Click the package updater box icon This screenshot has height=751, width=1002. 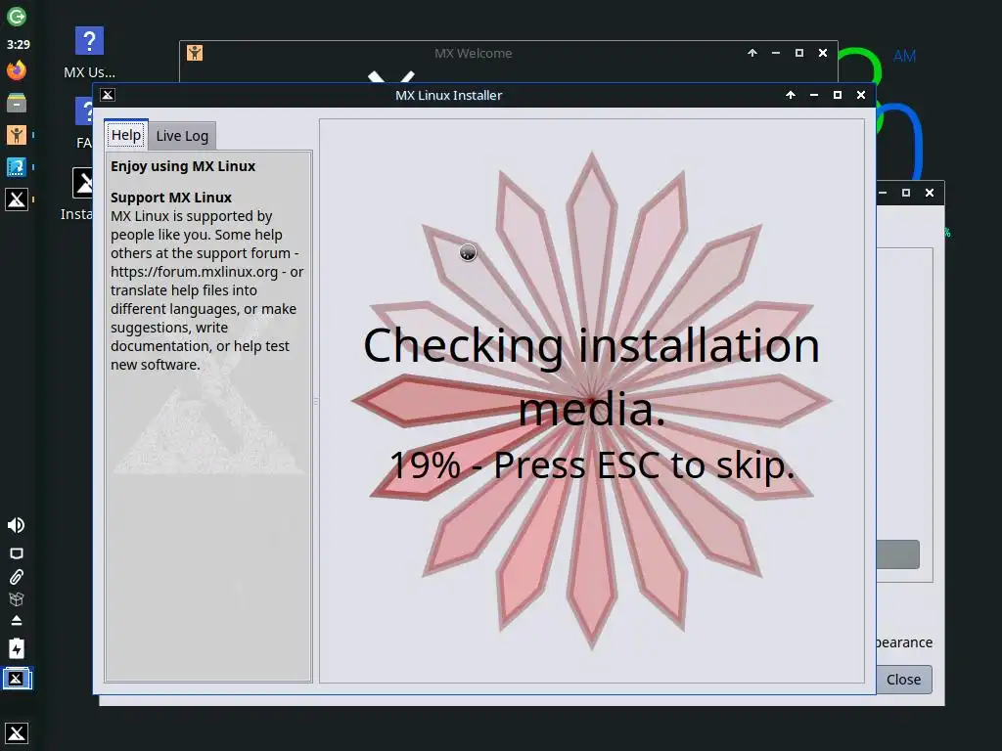17,599
